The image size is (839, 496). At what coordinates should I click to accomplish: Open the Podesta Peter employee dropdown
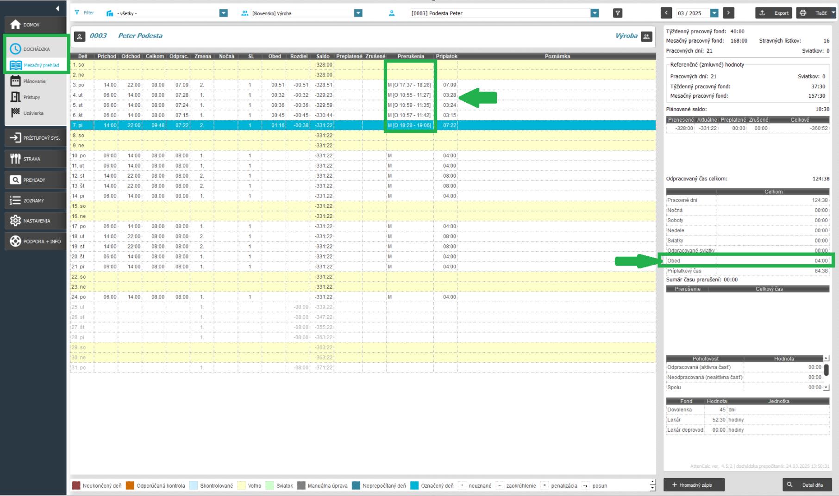tap(595, 13)
